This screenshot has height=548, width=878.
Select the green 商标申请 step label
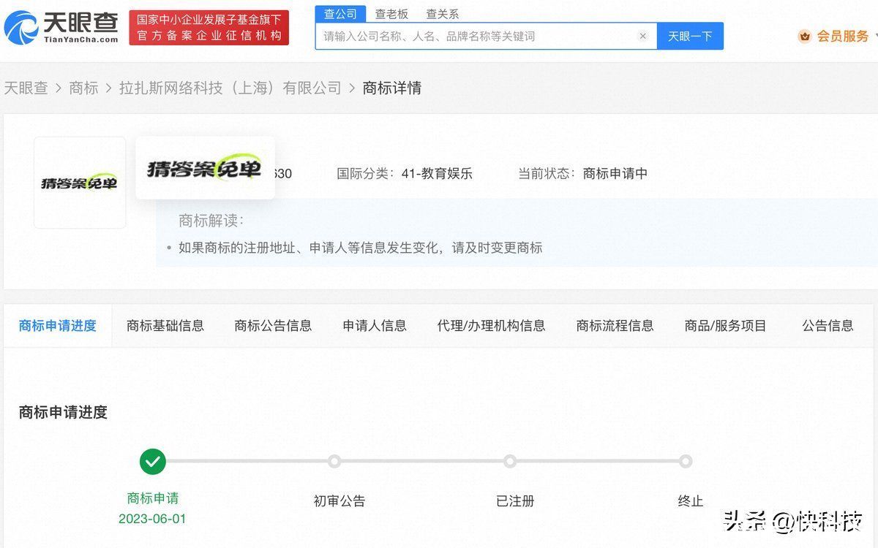pyautogui.click(x=153, y=498)
